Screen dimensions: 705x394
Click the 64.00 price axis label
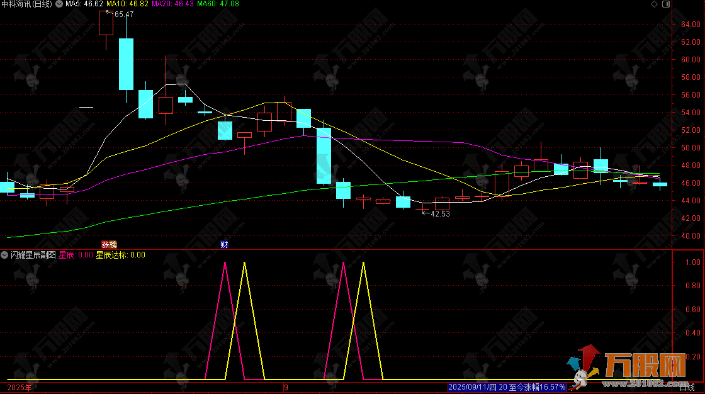tap(691, 25)
